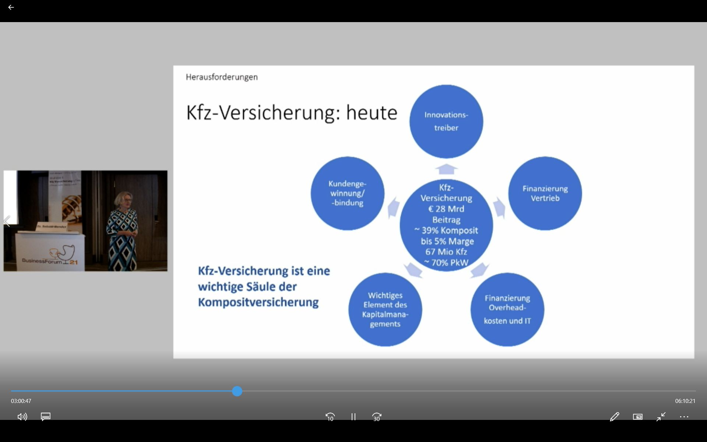707x442 pixels.
Task: Exit full screen mode
Action: 661,417
